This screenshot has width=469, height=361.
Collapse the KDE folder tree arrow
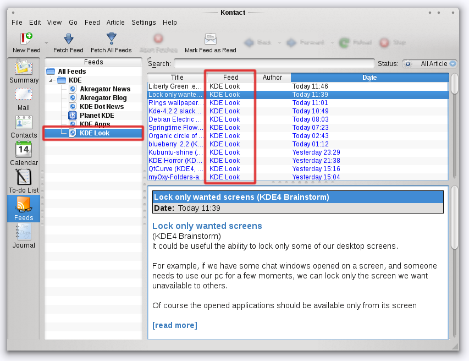(x=51, y=80)
